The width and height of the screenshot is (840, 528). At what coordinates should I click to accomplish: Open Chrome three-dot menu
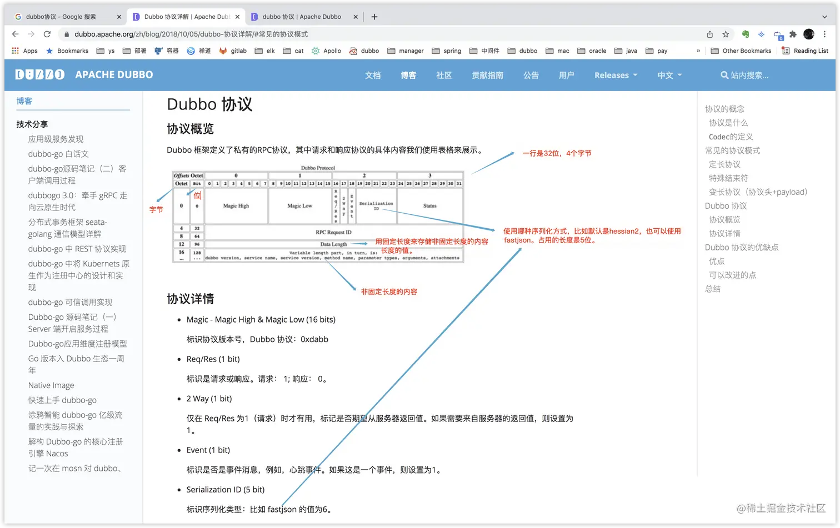pyautogui.click(x=825, y=34)
